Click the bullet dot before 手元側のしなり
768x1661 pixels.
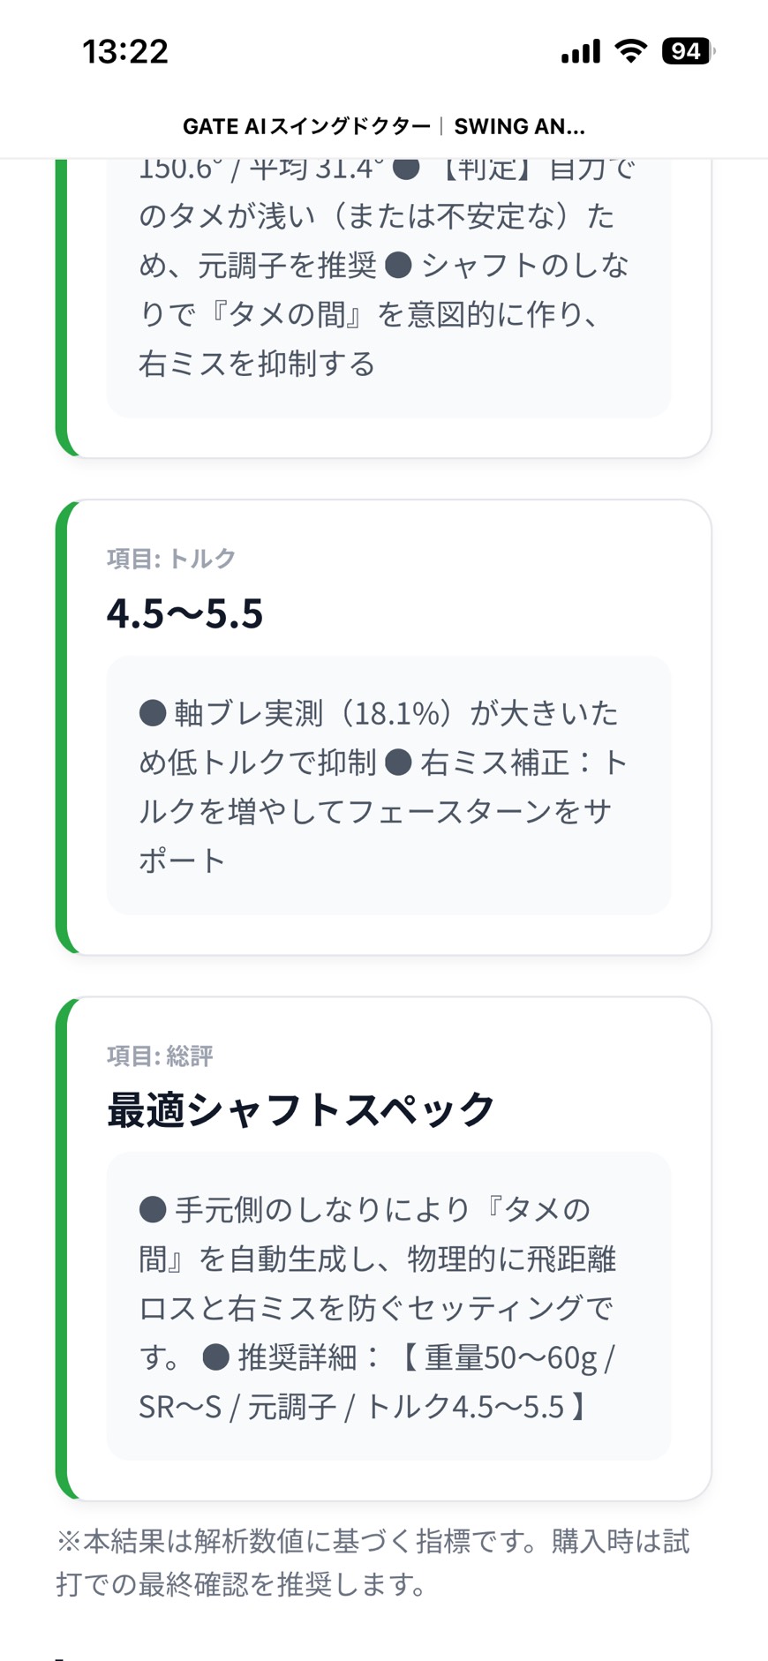153,1209
